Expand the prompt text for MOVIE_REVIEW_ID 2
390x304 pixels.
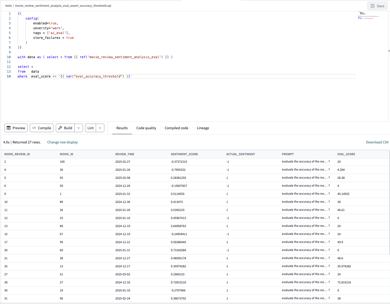tap(329, 161)
